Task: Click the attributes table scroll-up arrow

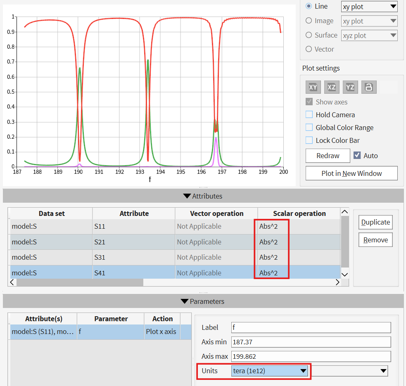Action: 344,212
